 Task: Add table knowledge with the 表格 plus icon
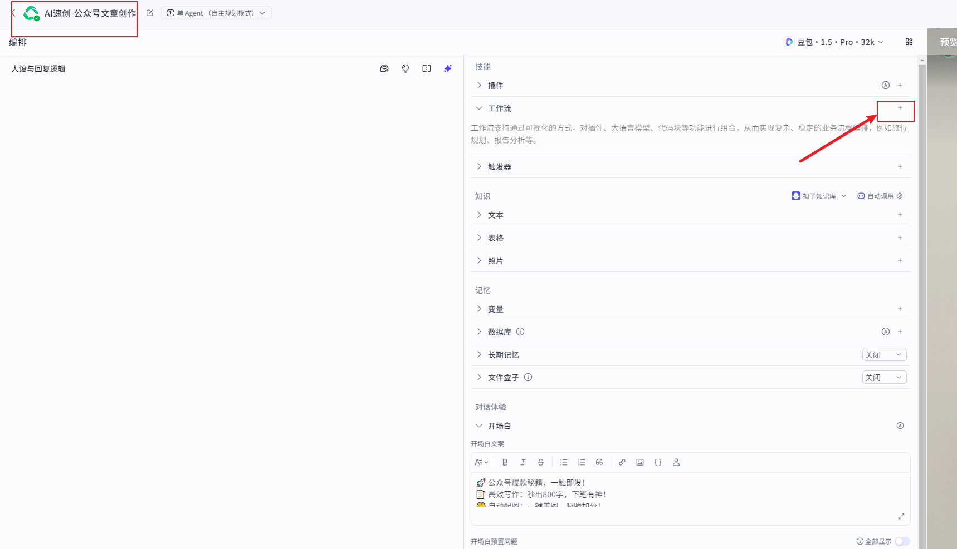tap(900, 238)
